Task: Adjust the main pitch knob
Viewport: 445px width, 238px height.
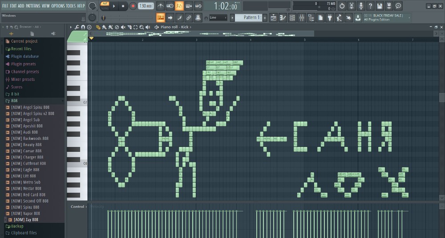Action: coord(92,18)
